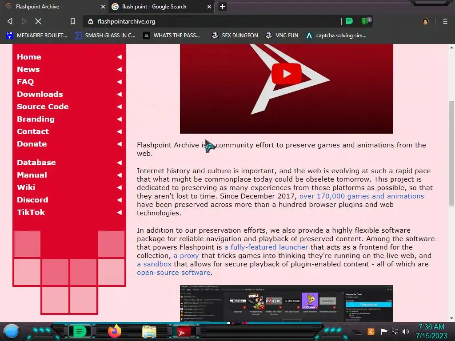The height and width of the screenshot is (341, 455).
Task: Open SMASH GLASS IN C... bookmark
Action: click(105, 36)
